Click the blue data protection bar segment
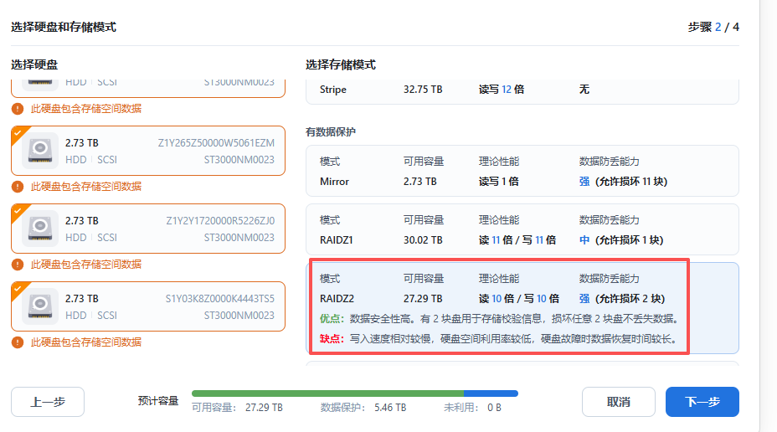The height and width of the screenshot is (432, 777). (x=491, y=393)
